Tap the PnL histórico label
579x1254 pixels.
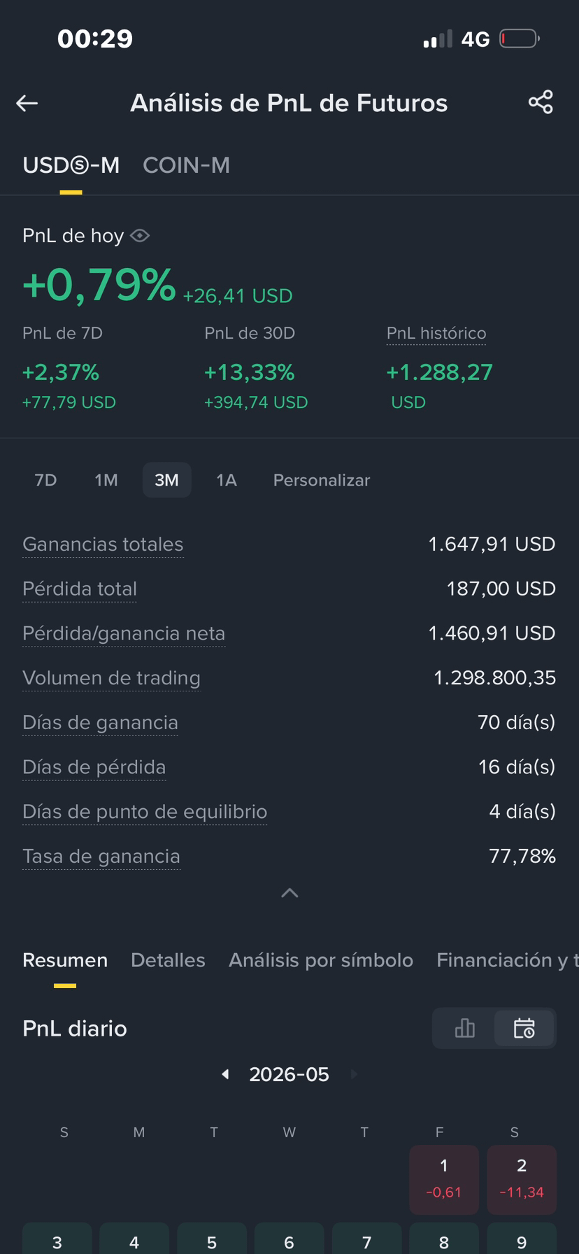tap(436, 333)
